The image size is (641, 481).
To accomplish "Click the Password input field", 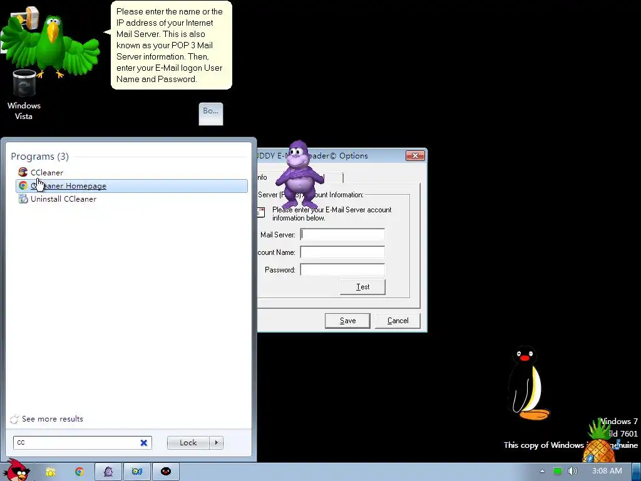I will coord(342,269).
